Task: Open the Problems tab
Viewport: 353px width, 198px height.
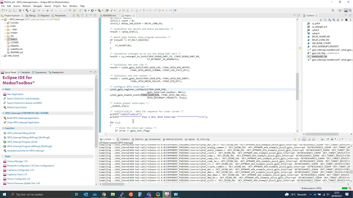Action: [123, 139]
